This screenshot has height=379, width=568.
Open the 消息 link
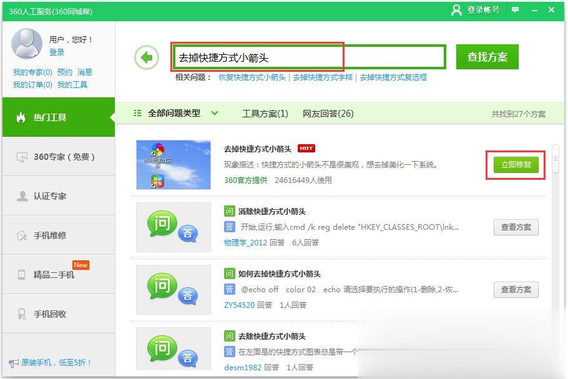[x=85, y=72]
